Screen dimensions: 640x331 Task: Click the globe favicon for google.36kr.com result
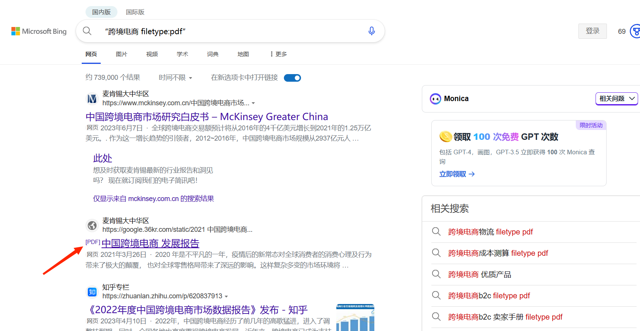(92, 225)
